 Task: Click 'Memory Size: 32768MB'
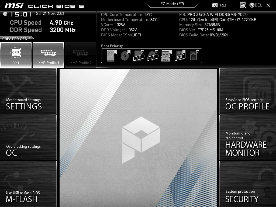pos(199,25)
